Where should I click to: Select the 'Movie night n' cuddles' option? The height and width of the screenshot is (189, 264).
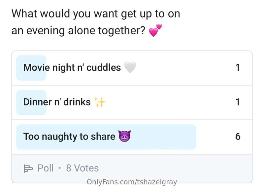point(132,68)
